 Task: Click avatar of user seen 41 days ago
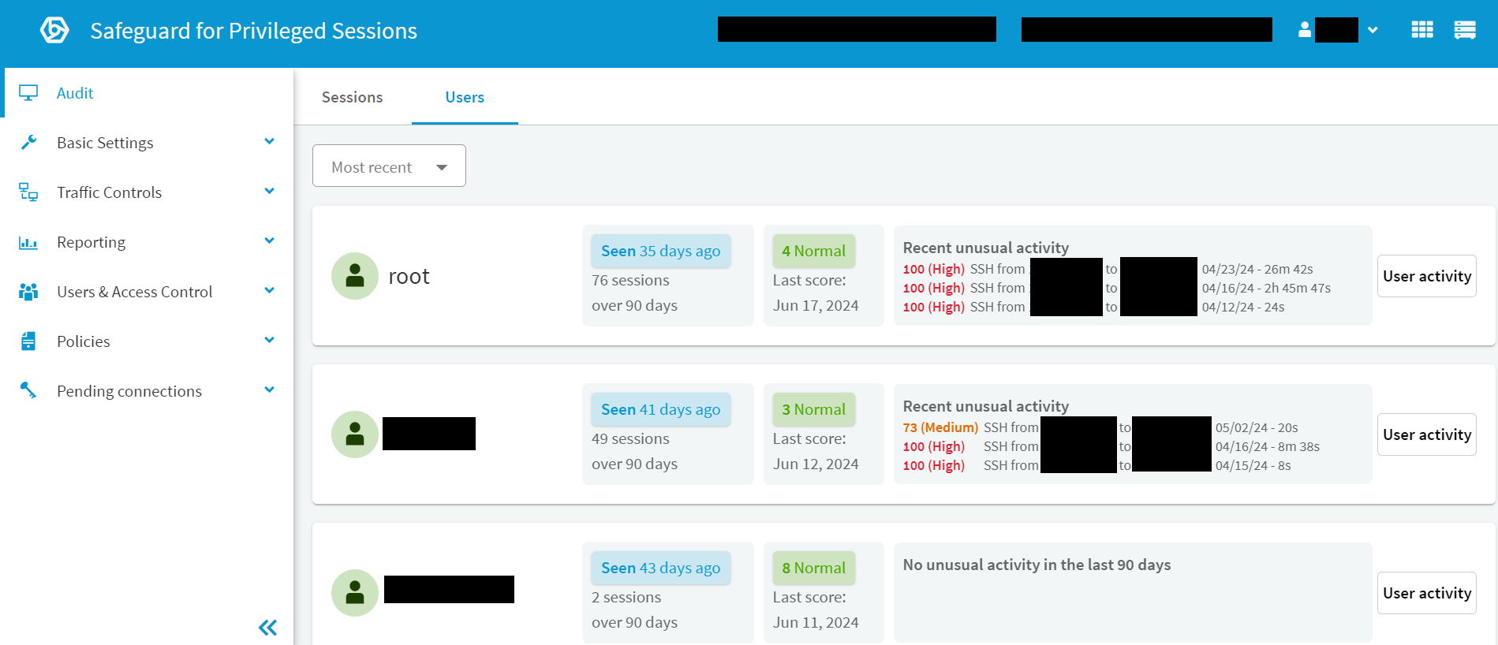355,434
